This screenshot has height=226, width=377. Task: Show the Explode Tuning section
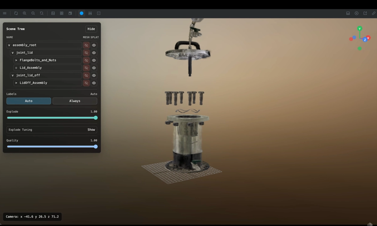(x=91, y=129)
